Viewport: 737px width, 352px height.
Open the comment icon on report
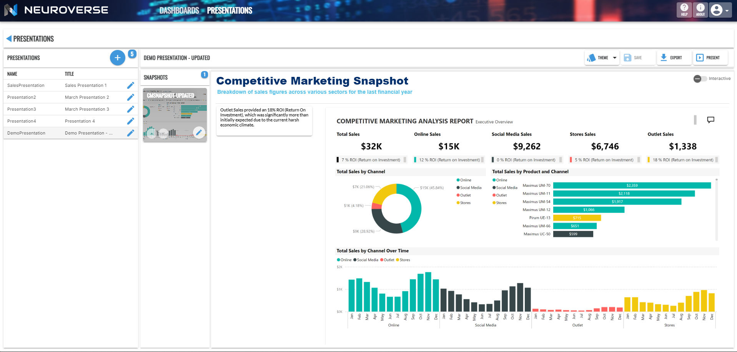710,120
